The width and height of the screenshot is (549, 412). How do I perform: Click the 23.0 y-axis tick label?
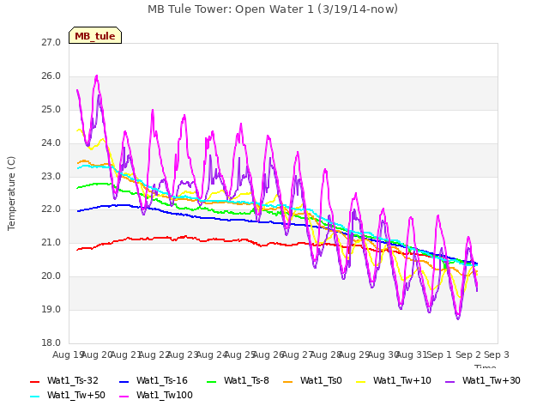pyautogui.click(x=51, y=176)
